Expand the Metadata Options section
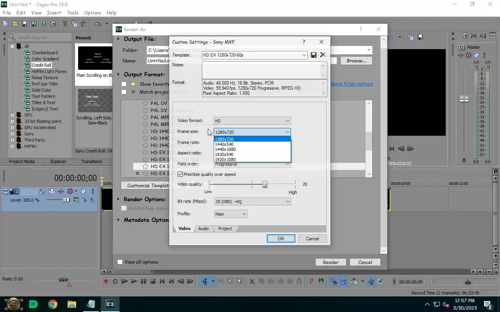The height and width of the screenshot is (312, 500). (119, 220)
